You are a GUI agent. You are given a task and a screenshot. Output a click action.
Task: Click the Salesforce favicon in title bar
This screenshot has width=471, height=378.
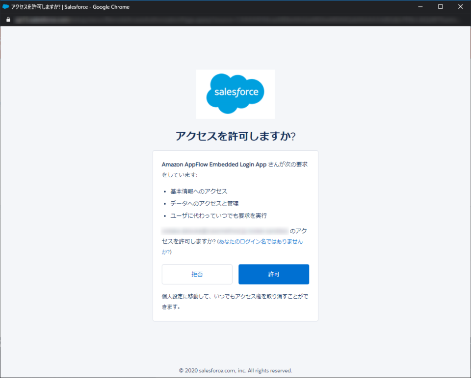click(x=5, y=6)
